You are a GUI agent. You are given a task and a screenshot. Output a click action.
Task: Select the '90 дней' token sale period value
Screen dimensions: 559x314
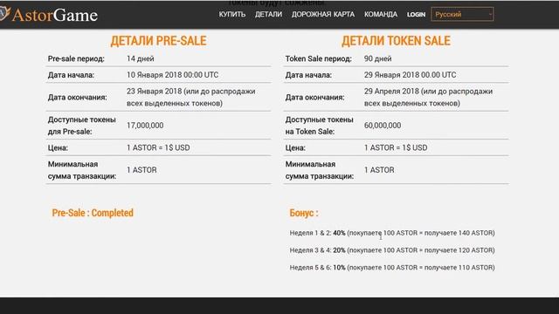coord(378,58)
